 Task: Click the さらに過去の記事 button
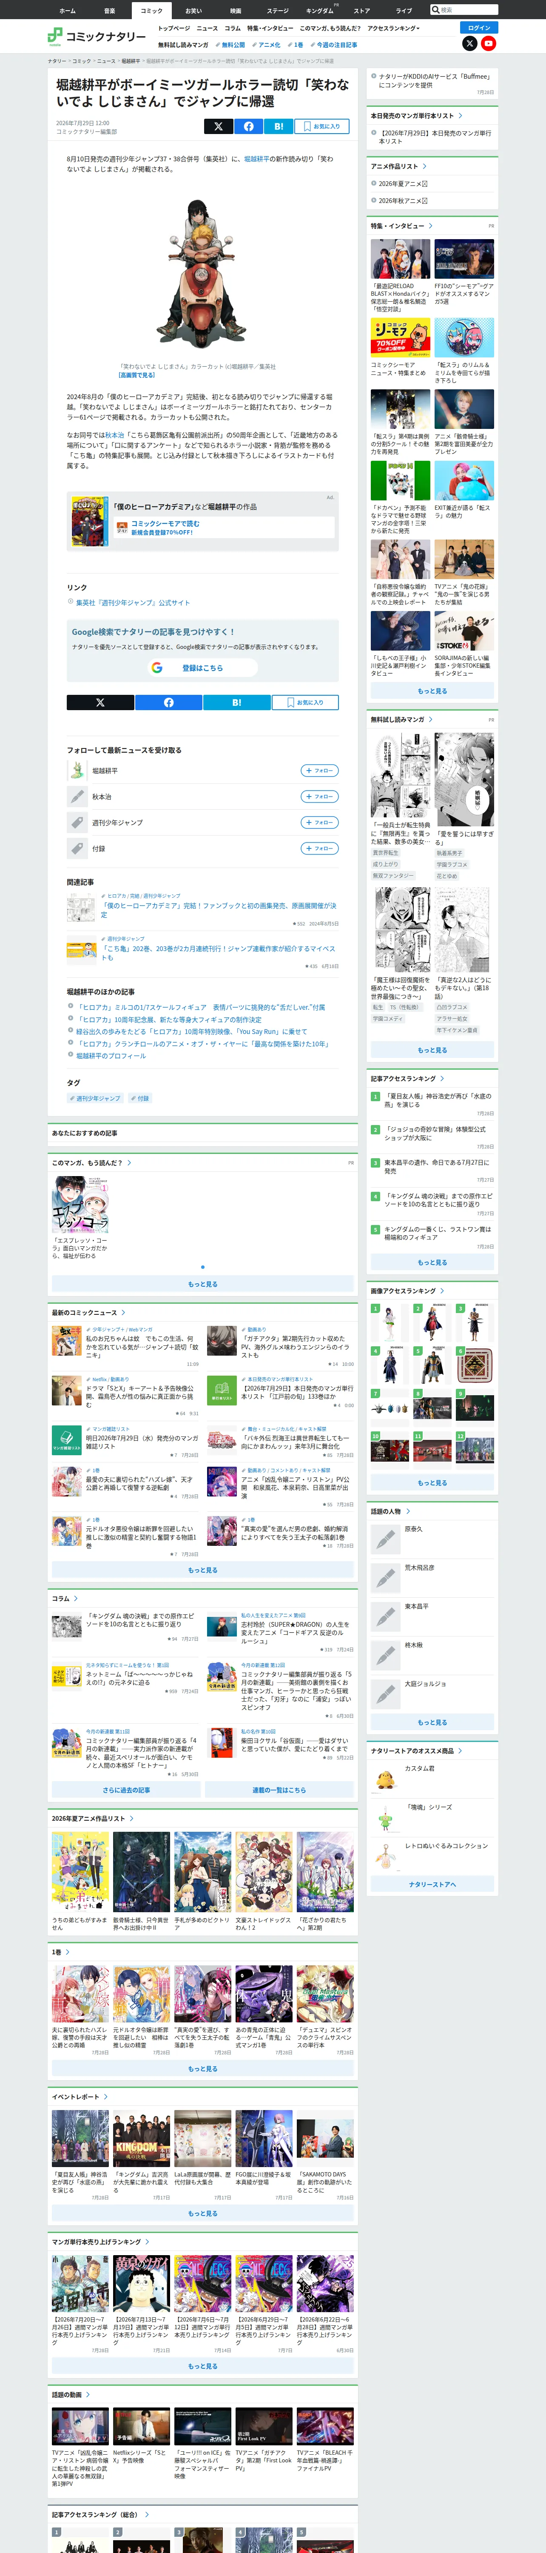click(126, 1790)
